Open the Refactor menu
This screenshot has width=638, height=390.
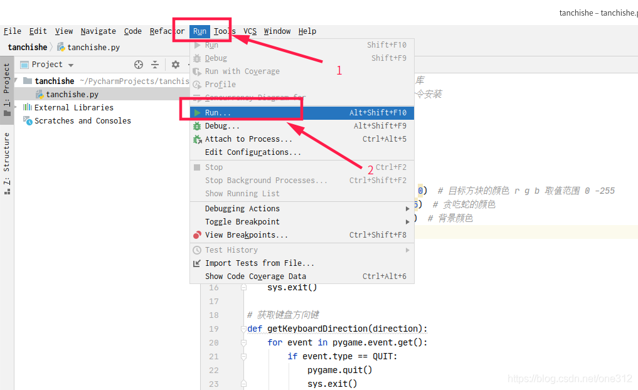[167, 31]
